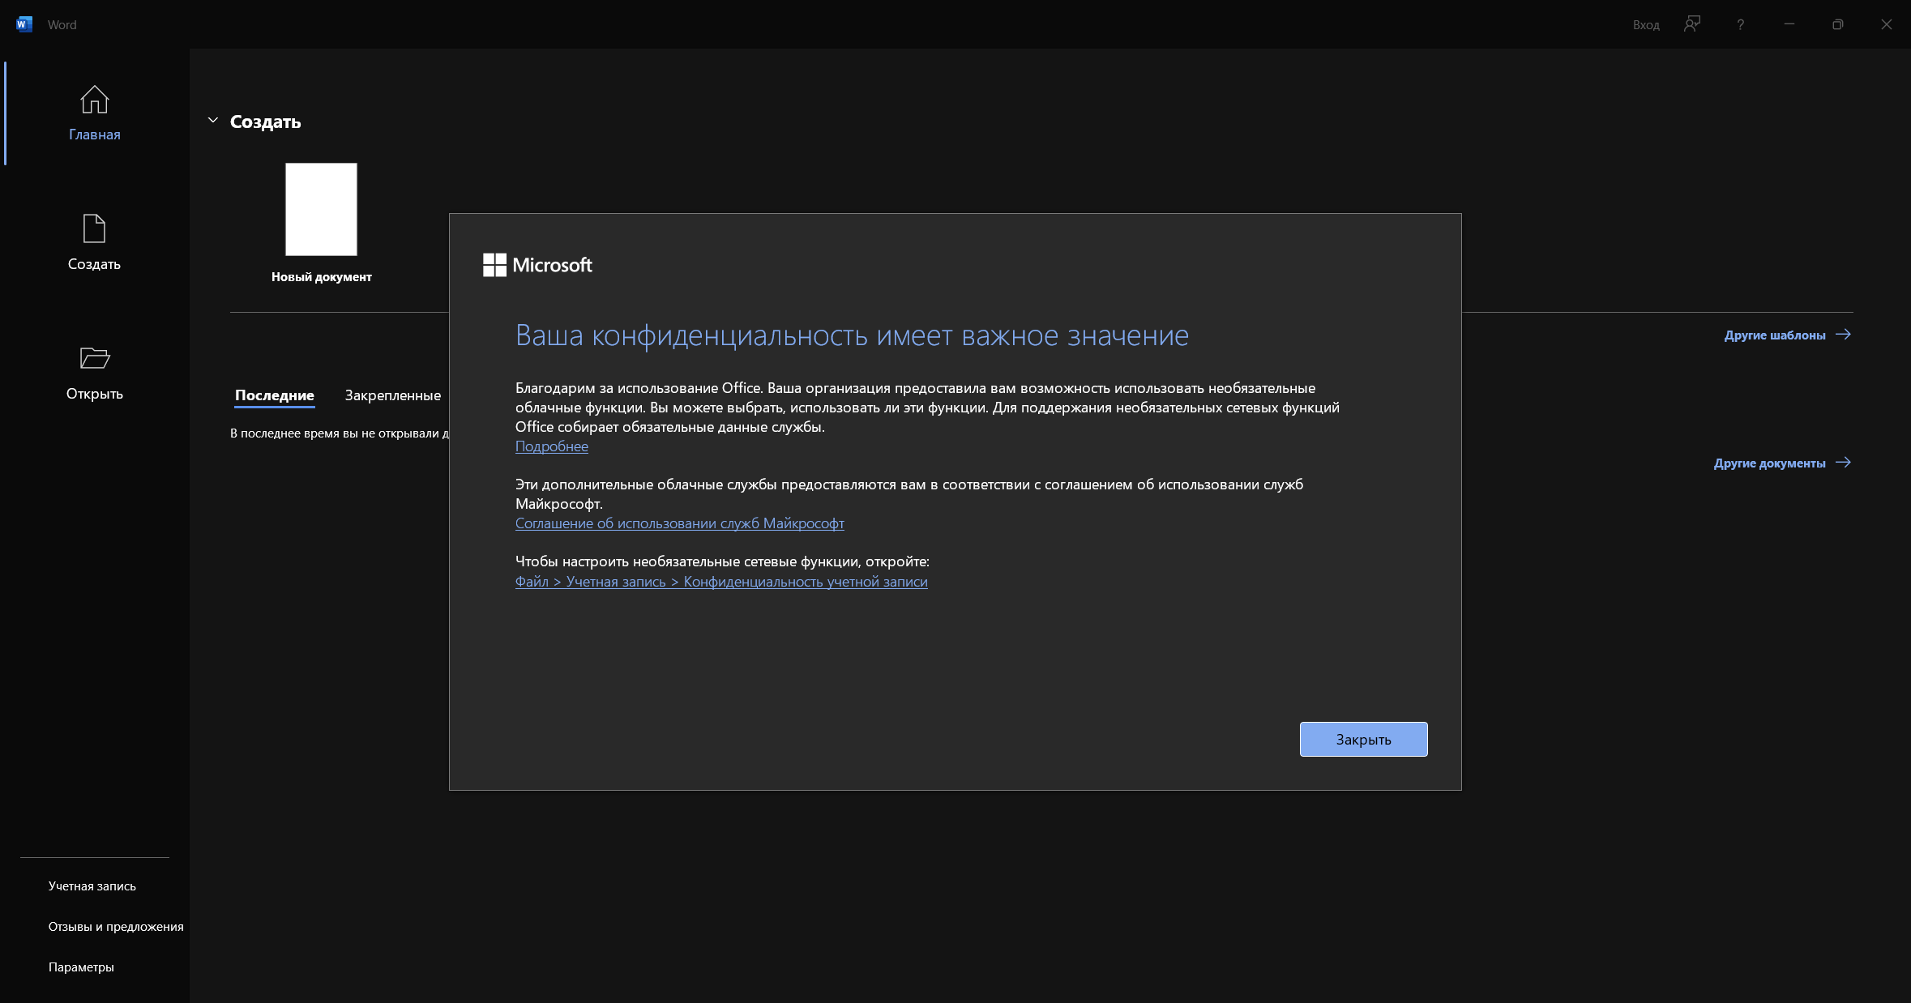Restore down the Word window
Viewport: 1911px width, 1003px height.
pyautogui.click(x=1838, y=24)
